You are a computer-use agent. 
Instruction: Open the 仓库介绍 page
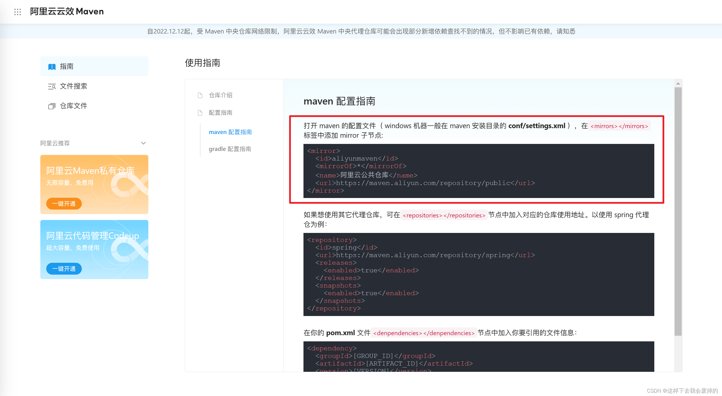(x=220, y=95)
